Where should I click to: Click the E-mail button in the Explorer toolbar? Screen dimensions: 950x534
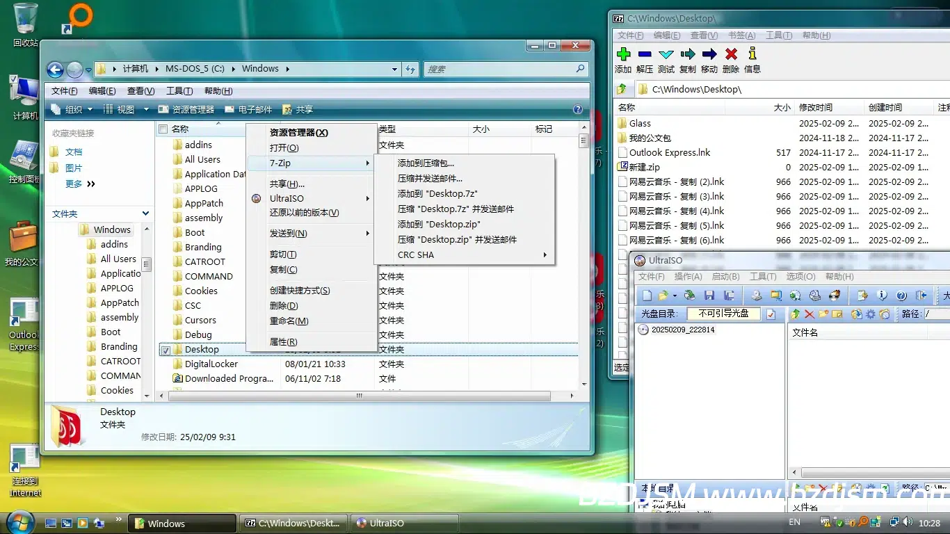click(x=248, y=109)
